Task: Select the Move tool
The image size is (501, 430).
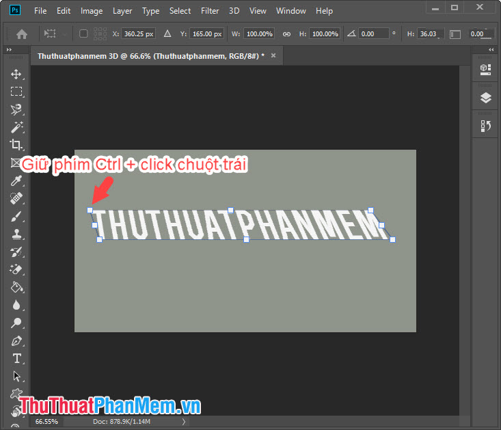Action: [16, 74]
